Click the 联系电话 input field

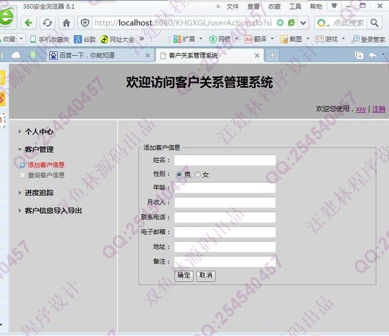pyautogui.click(x=225, y=217)
